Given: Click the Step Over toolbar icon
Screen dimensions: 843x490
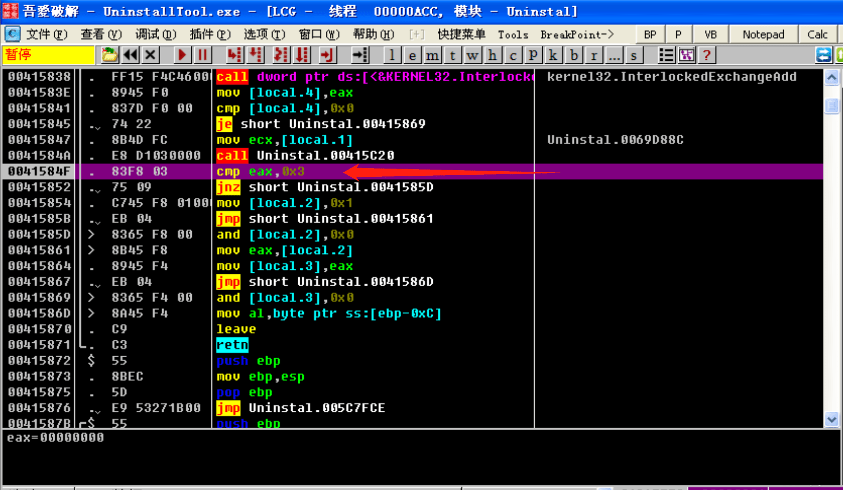Looking at the screenshot, I should [255, 55].
